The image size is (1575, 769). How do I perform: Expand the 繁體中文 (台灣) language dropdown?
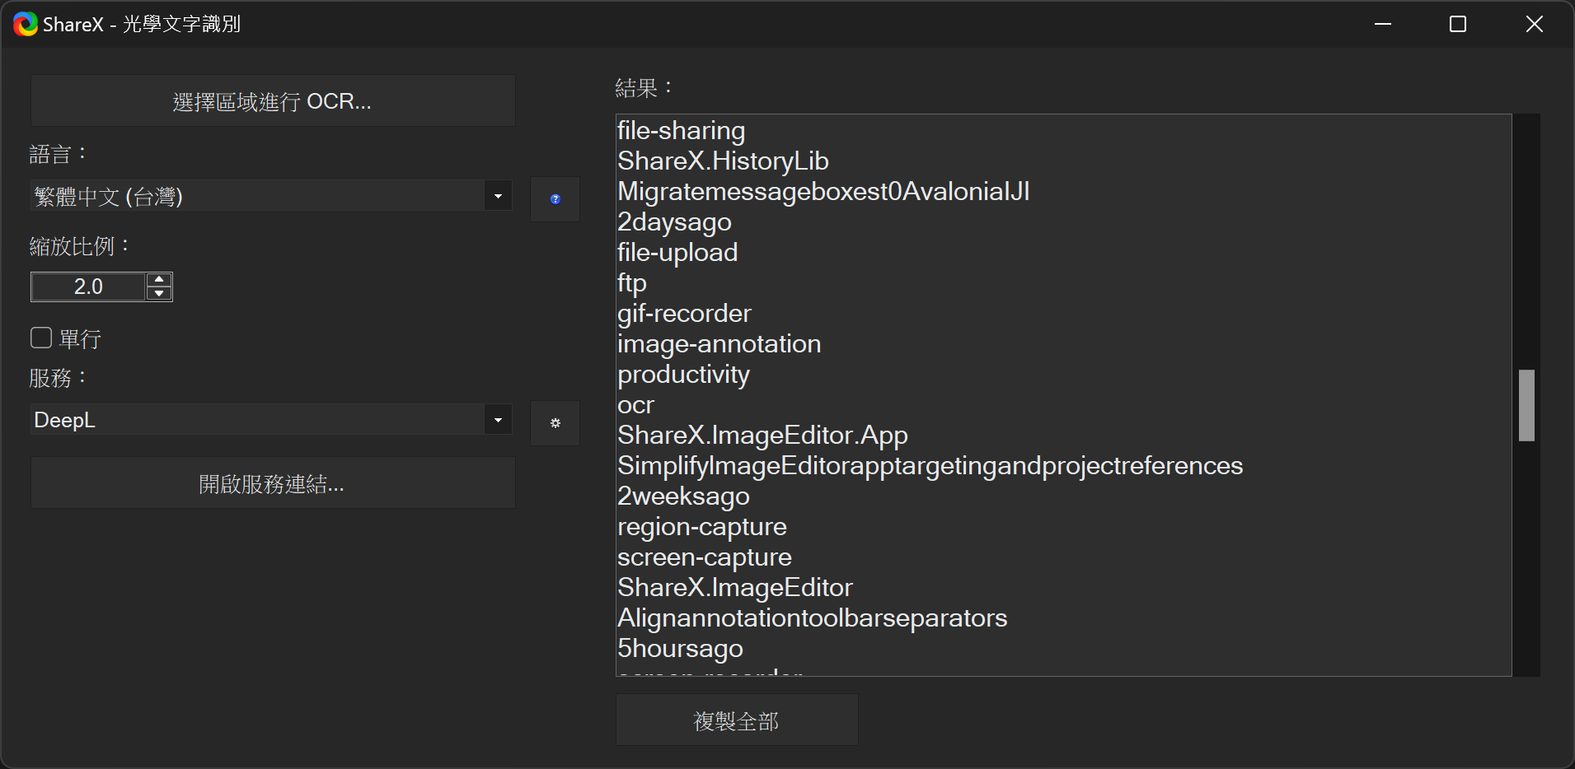[498, 196]
